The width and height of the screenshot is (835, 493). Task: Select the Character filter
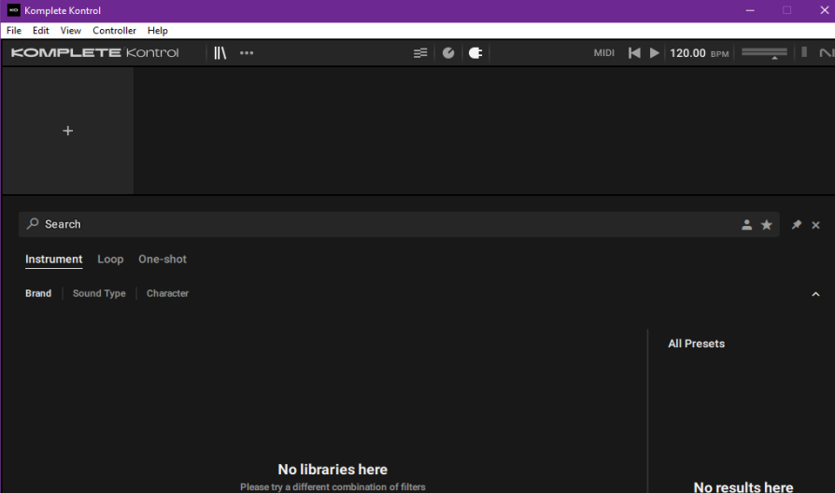coord(167,293)
